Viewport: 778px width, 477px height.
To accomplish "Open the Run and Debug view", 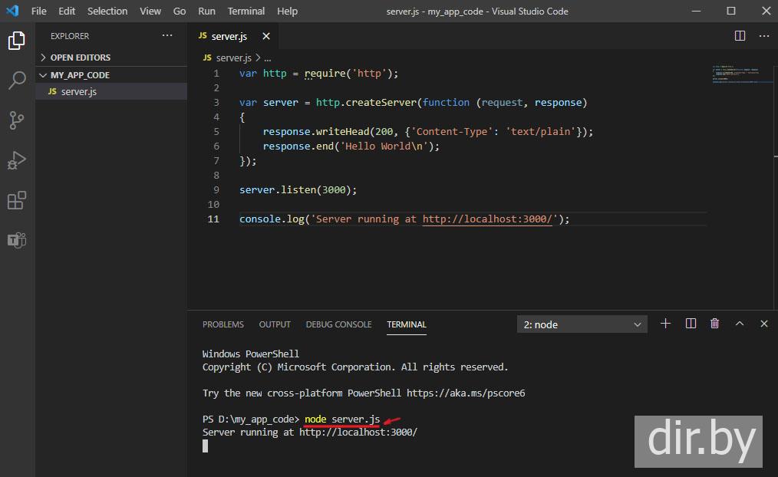I will (x=17, y=160).
